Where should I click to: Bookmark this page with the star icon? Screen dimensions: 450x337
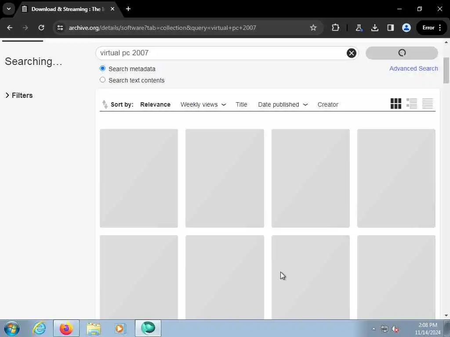tap(313, 28)
